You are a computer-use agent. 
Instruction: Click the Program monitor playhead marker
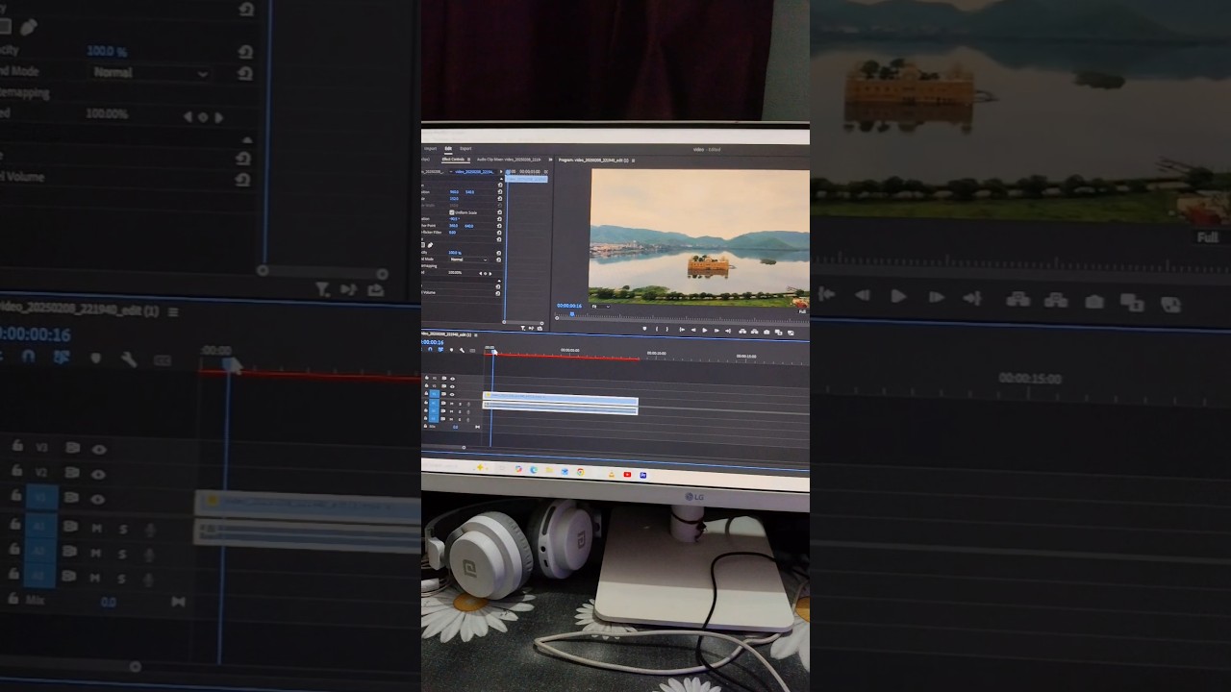pyautogui.click(x=572, y=314)
